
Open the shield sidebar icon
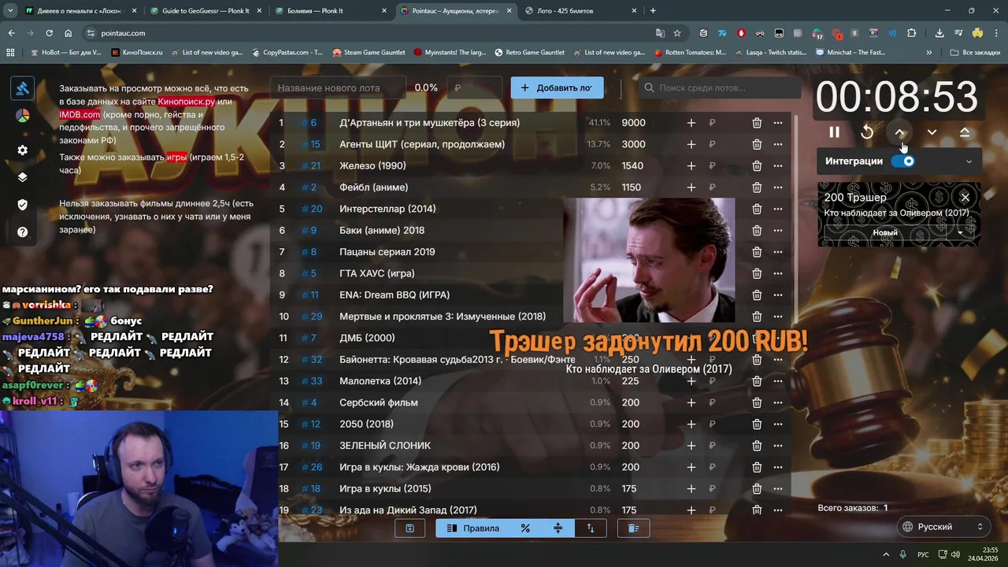coord(22,205)
